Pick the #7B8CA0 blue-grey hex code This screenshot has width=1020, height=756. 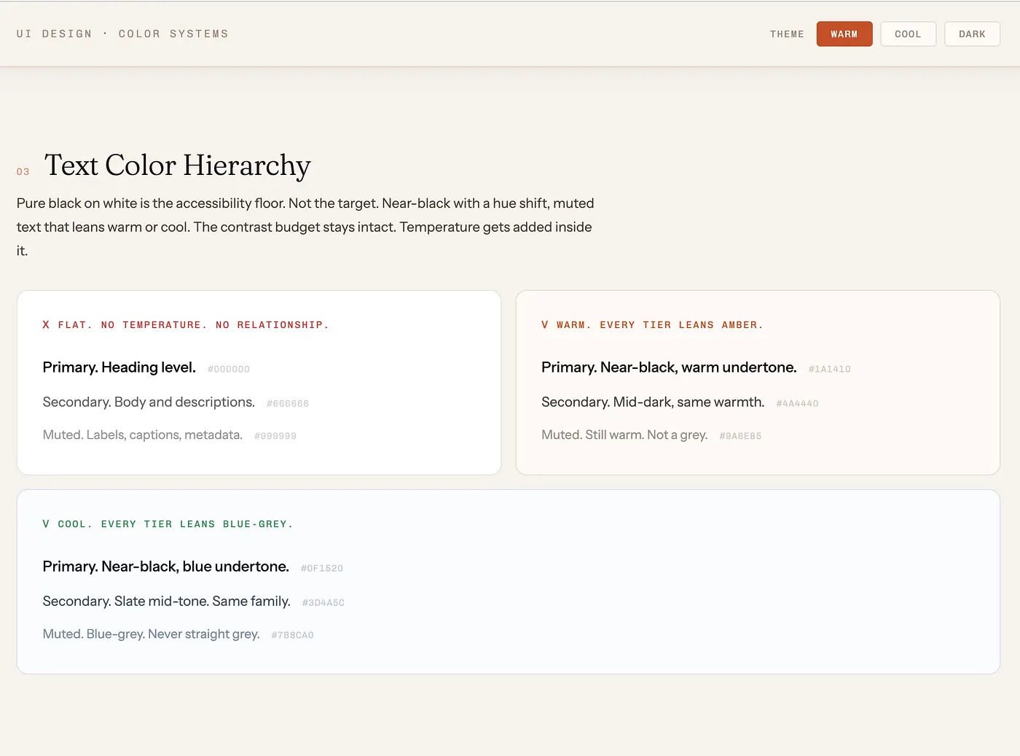292,635
